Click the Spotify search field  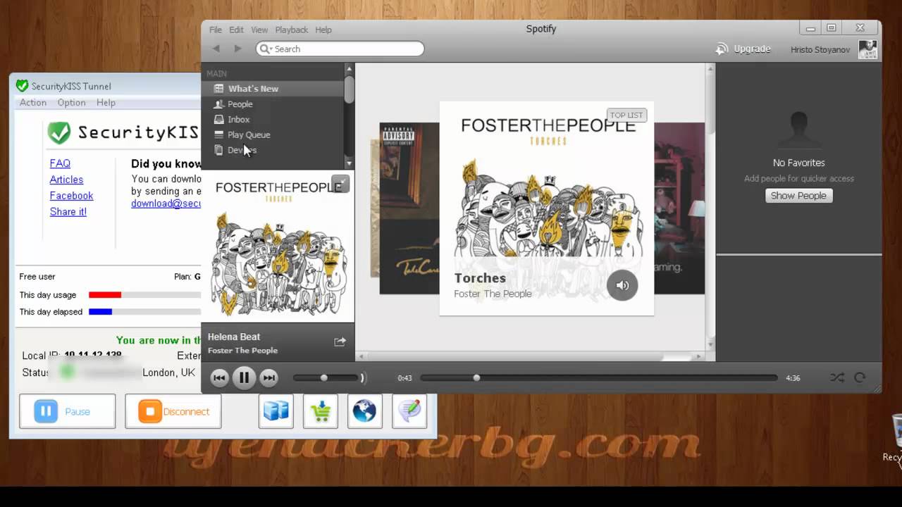[340, 49]
